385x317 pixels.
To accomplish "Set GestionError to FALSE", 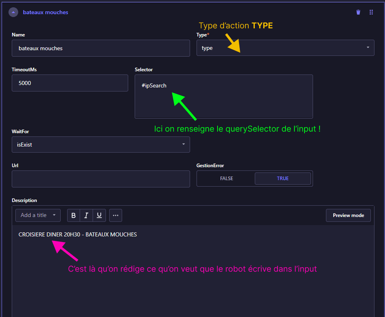I will (226, 179).
